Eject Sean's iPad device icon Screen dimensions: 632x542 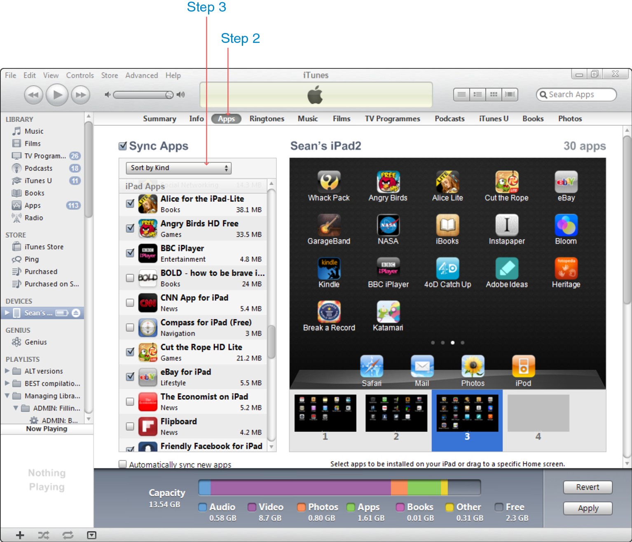tap(76, 313)
